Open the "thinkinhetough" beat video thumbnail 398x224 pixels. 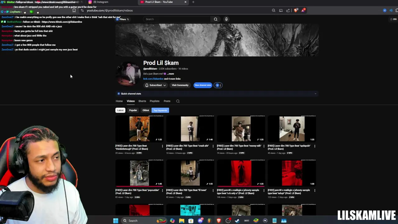pos(139,129)
